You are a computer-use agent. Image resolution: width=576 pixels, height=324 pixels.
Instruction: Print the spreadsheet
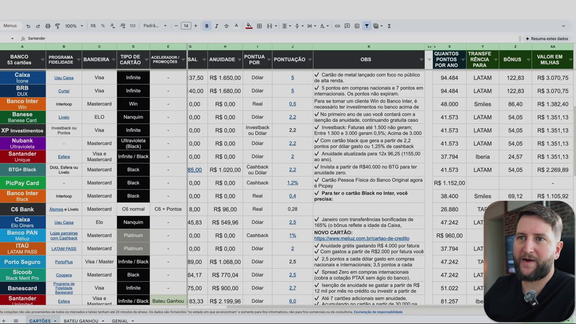[x=48, y=26]
